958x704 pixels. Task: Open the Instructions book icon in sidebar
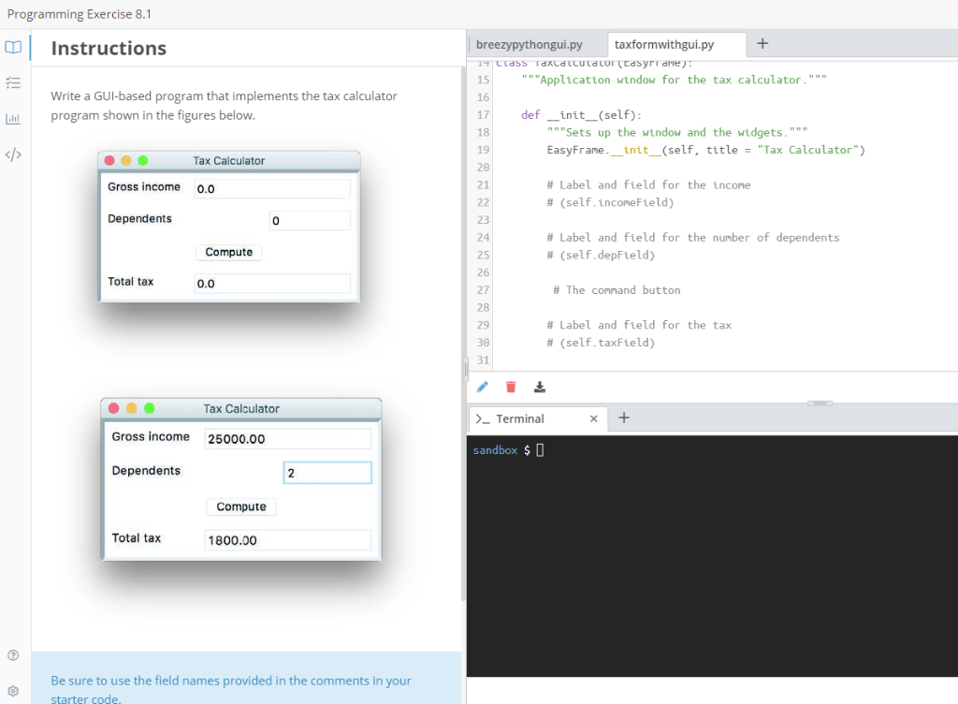13,47
